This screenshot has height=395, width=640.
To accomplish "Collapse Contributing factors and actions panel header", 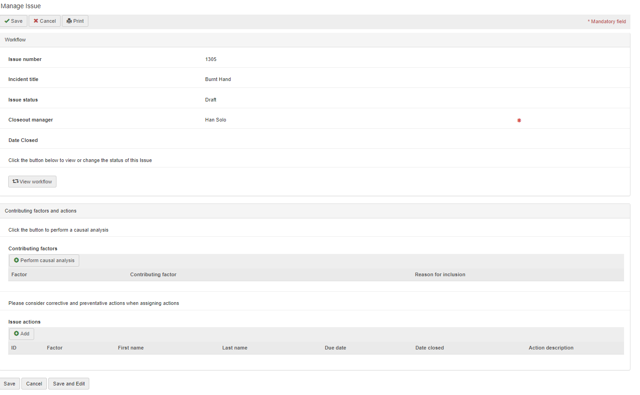I will [x=41, y=211].
